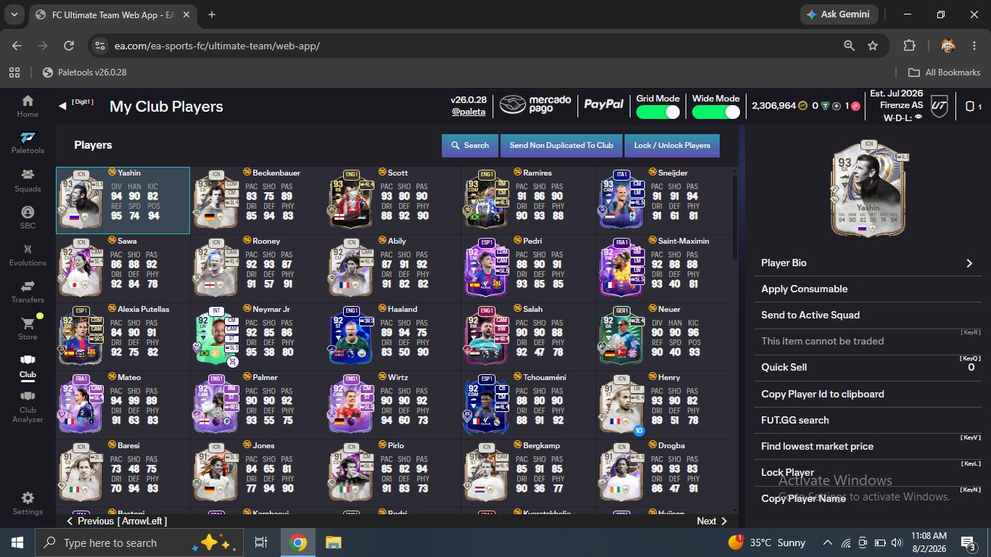Open Club Analyzer in sidebar
This screenshot has height=557, width=991.
coord(28,407)
